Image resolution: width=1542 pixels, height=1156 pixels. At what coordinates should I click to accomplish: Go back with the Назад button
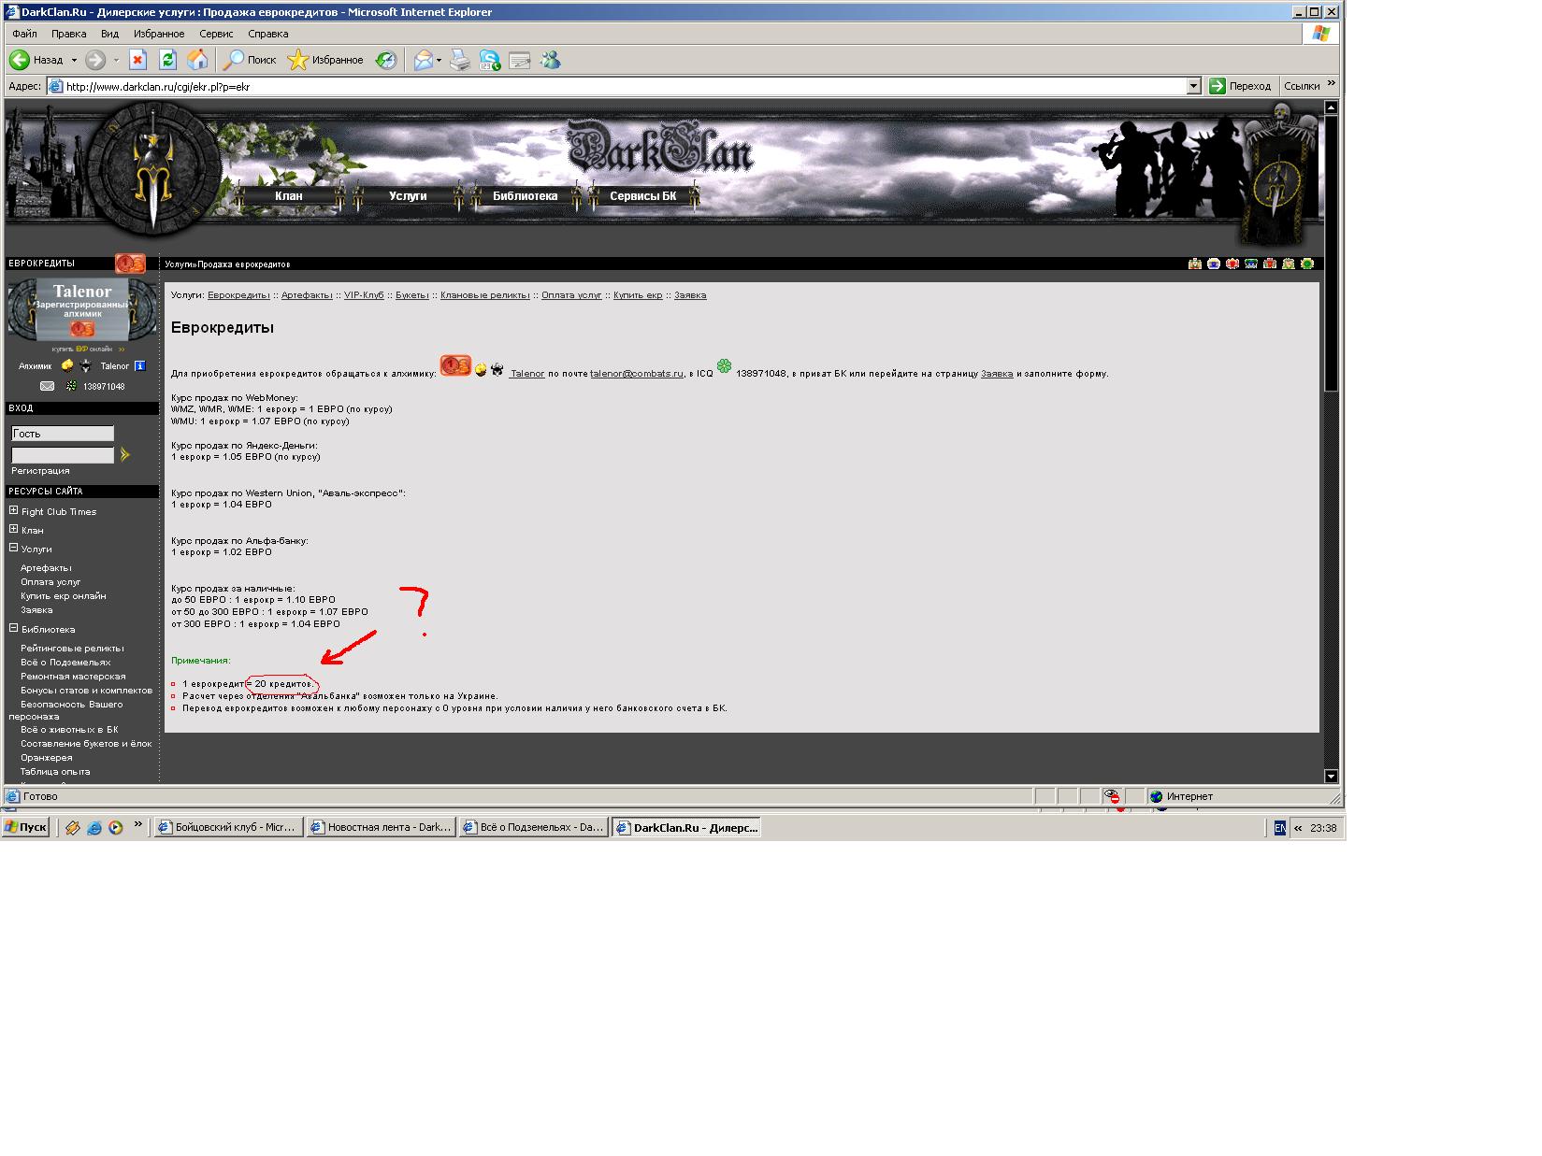coord(36,60)
